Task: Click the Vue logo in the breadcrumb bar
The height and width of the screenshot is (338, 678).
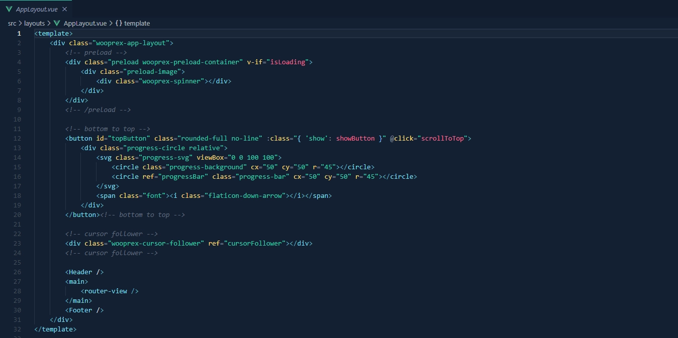Action: point(57,23)
